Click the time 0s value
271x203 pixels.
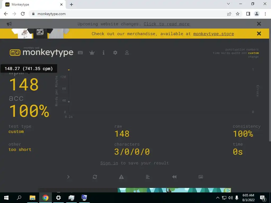(x=238, y=152)
